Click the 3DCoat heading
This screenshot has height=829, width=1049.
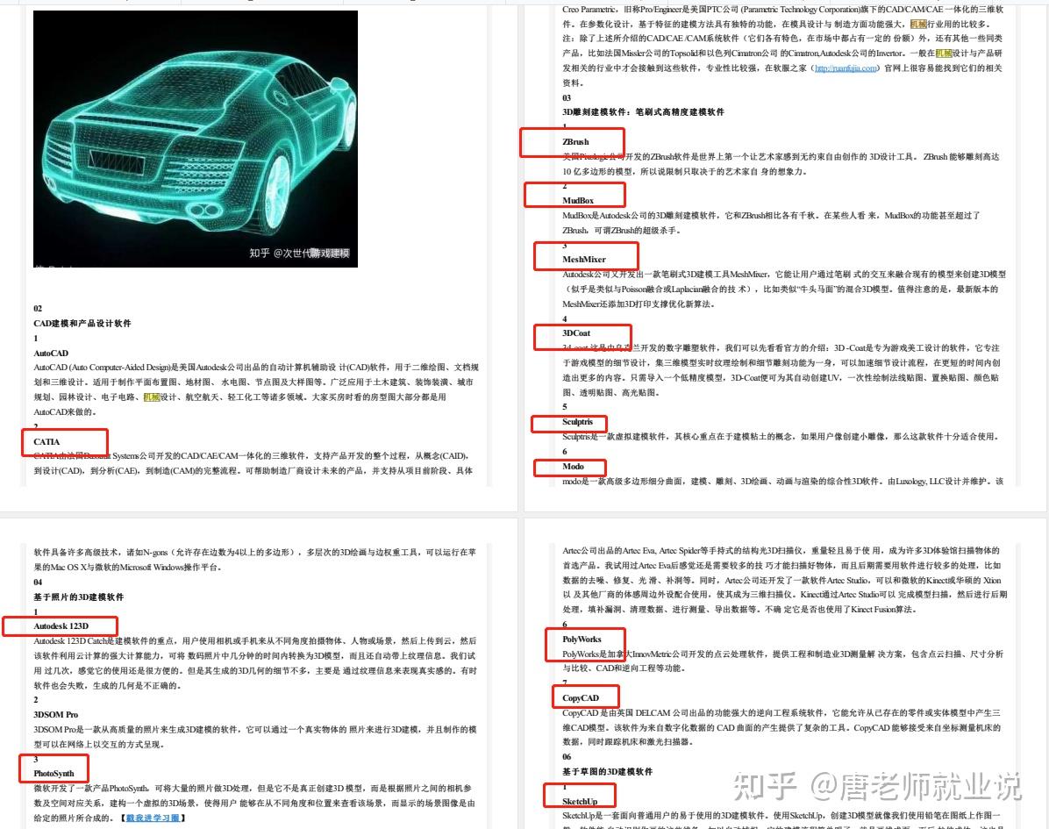pos(576,333)
